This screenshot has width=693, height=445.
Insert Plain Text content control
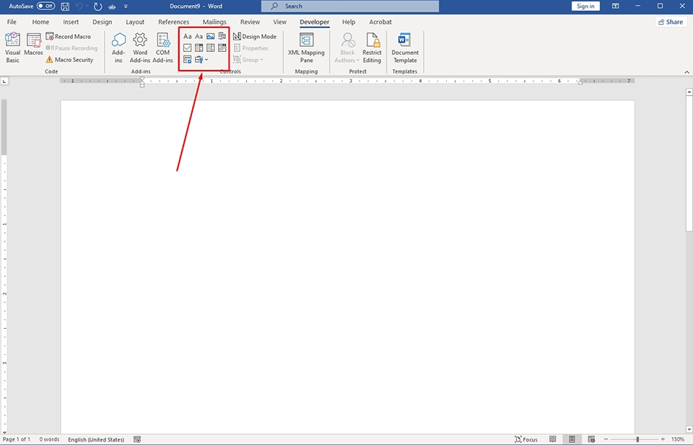(x=199, y=36)
